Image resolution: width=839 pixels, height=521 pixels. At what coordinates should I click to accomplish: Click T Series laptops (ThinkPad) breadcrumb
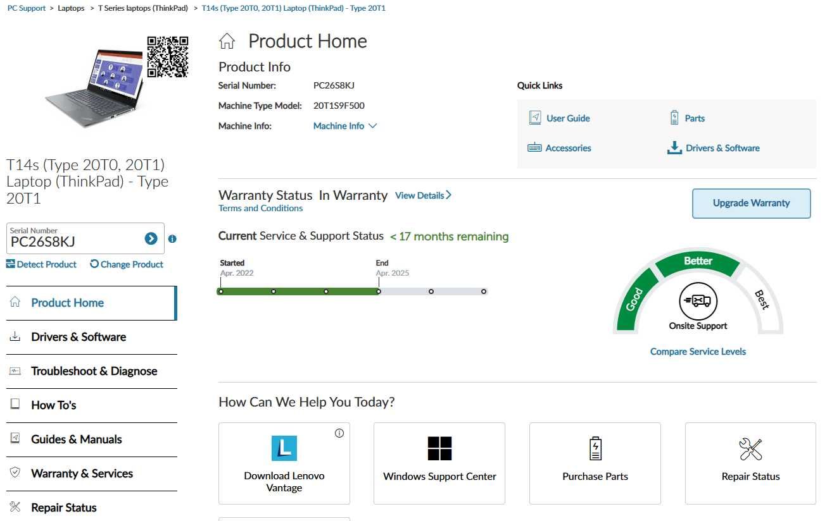[x=143, y=8]
